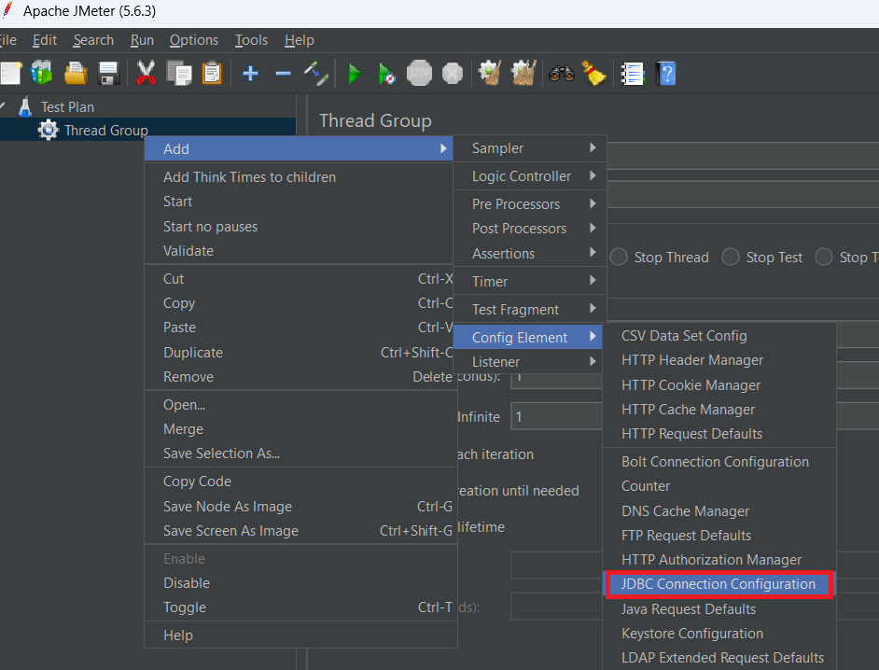This screenshot has height=670, width=879.
Task: Select Save Node As Image
Action: click(x=299, y=507)
